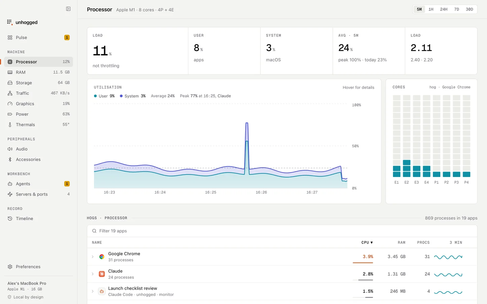Click the Google Chrome app icon
The height and width of the screenshot is (304, 487).
click(x=102, y=257)
